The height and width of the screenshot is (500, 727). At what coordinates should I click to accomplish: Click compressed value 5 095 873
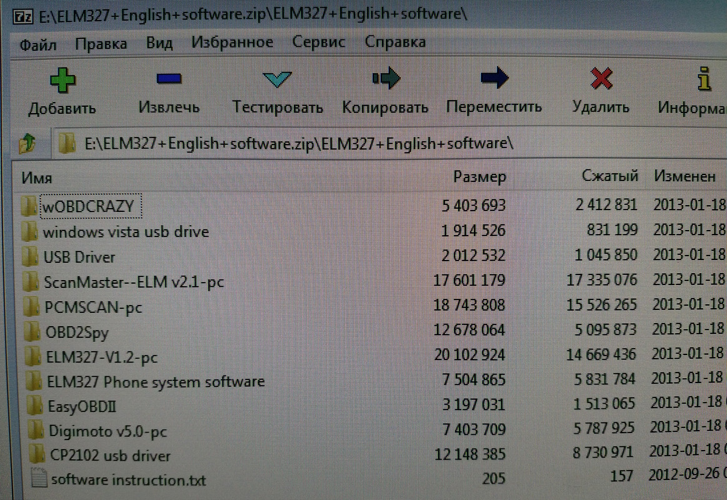pyautogui.click(x=605, y=329)
